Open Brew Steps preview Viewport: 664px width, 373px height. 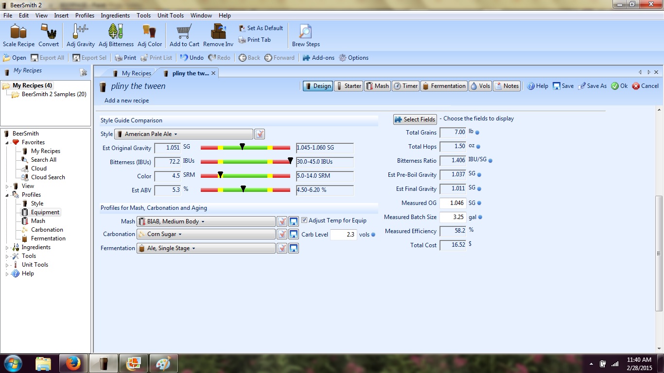306,35
